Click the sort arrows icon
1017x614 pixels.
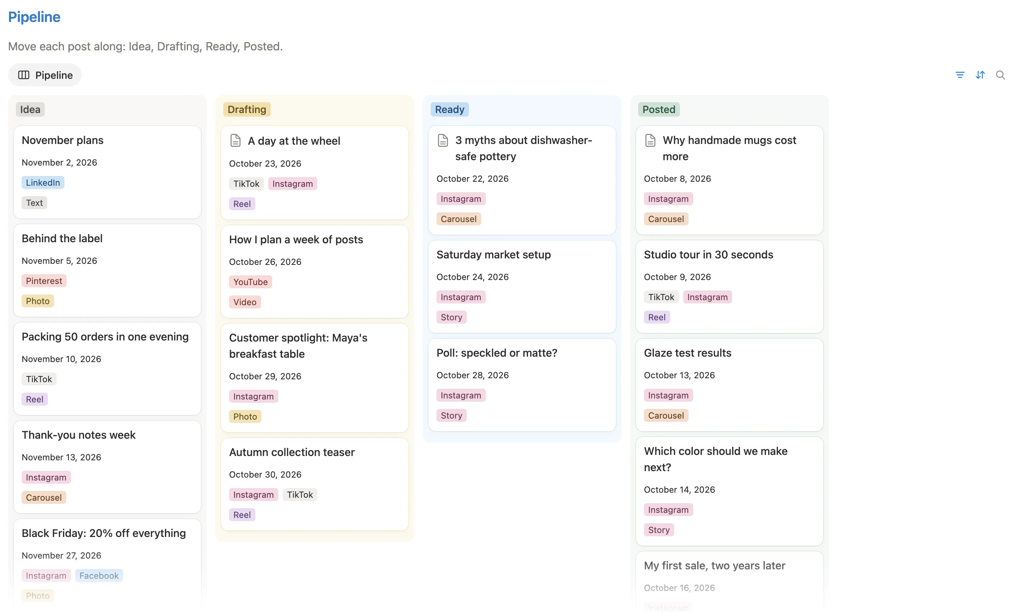[980, 75]
